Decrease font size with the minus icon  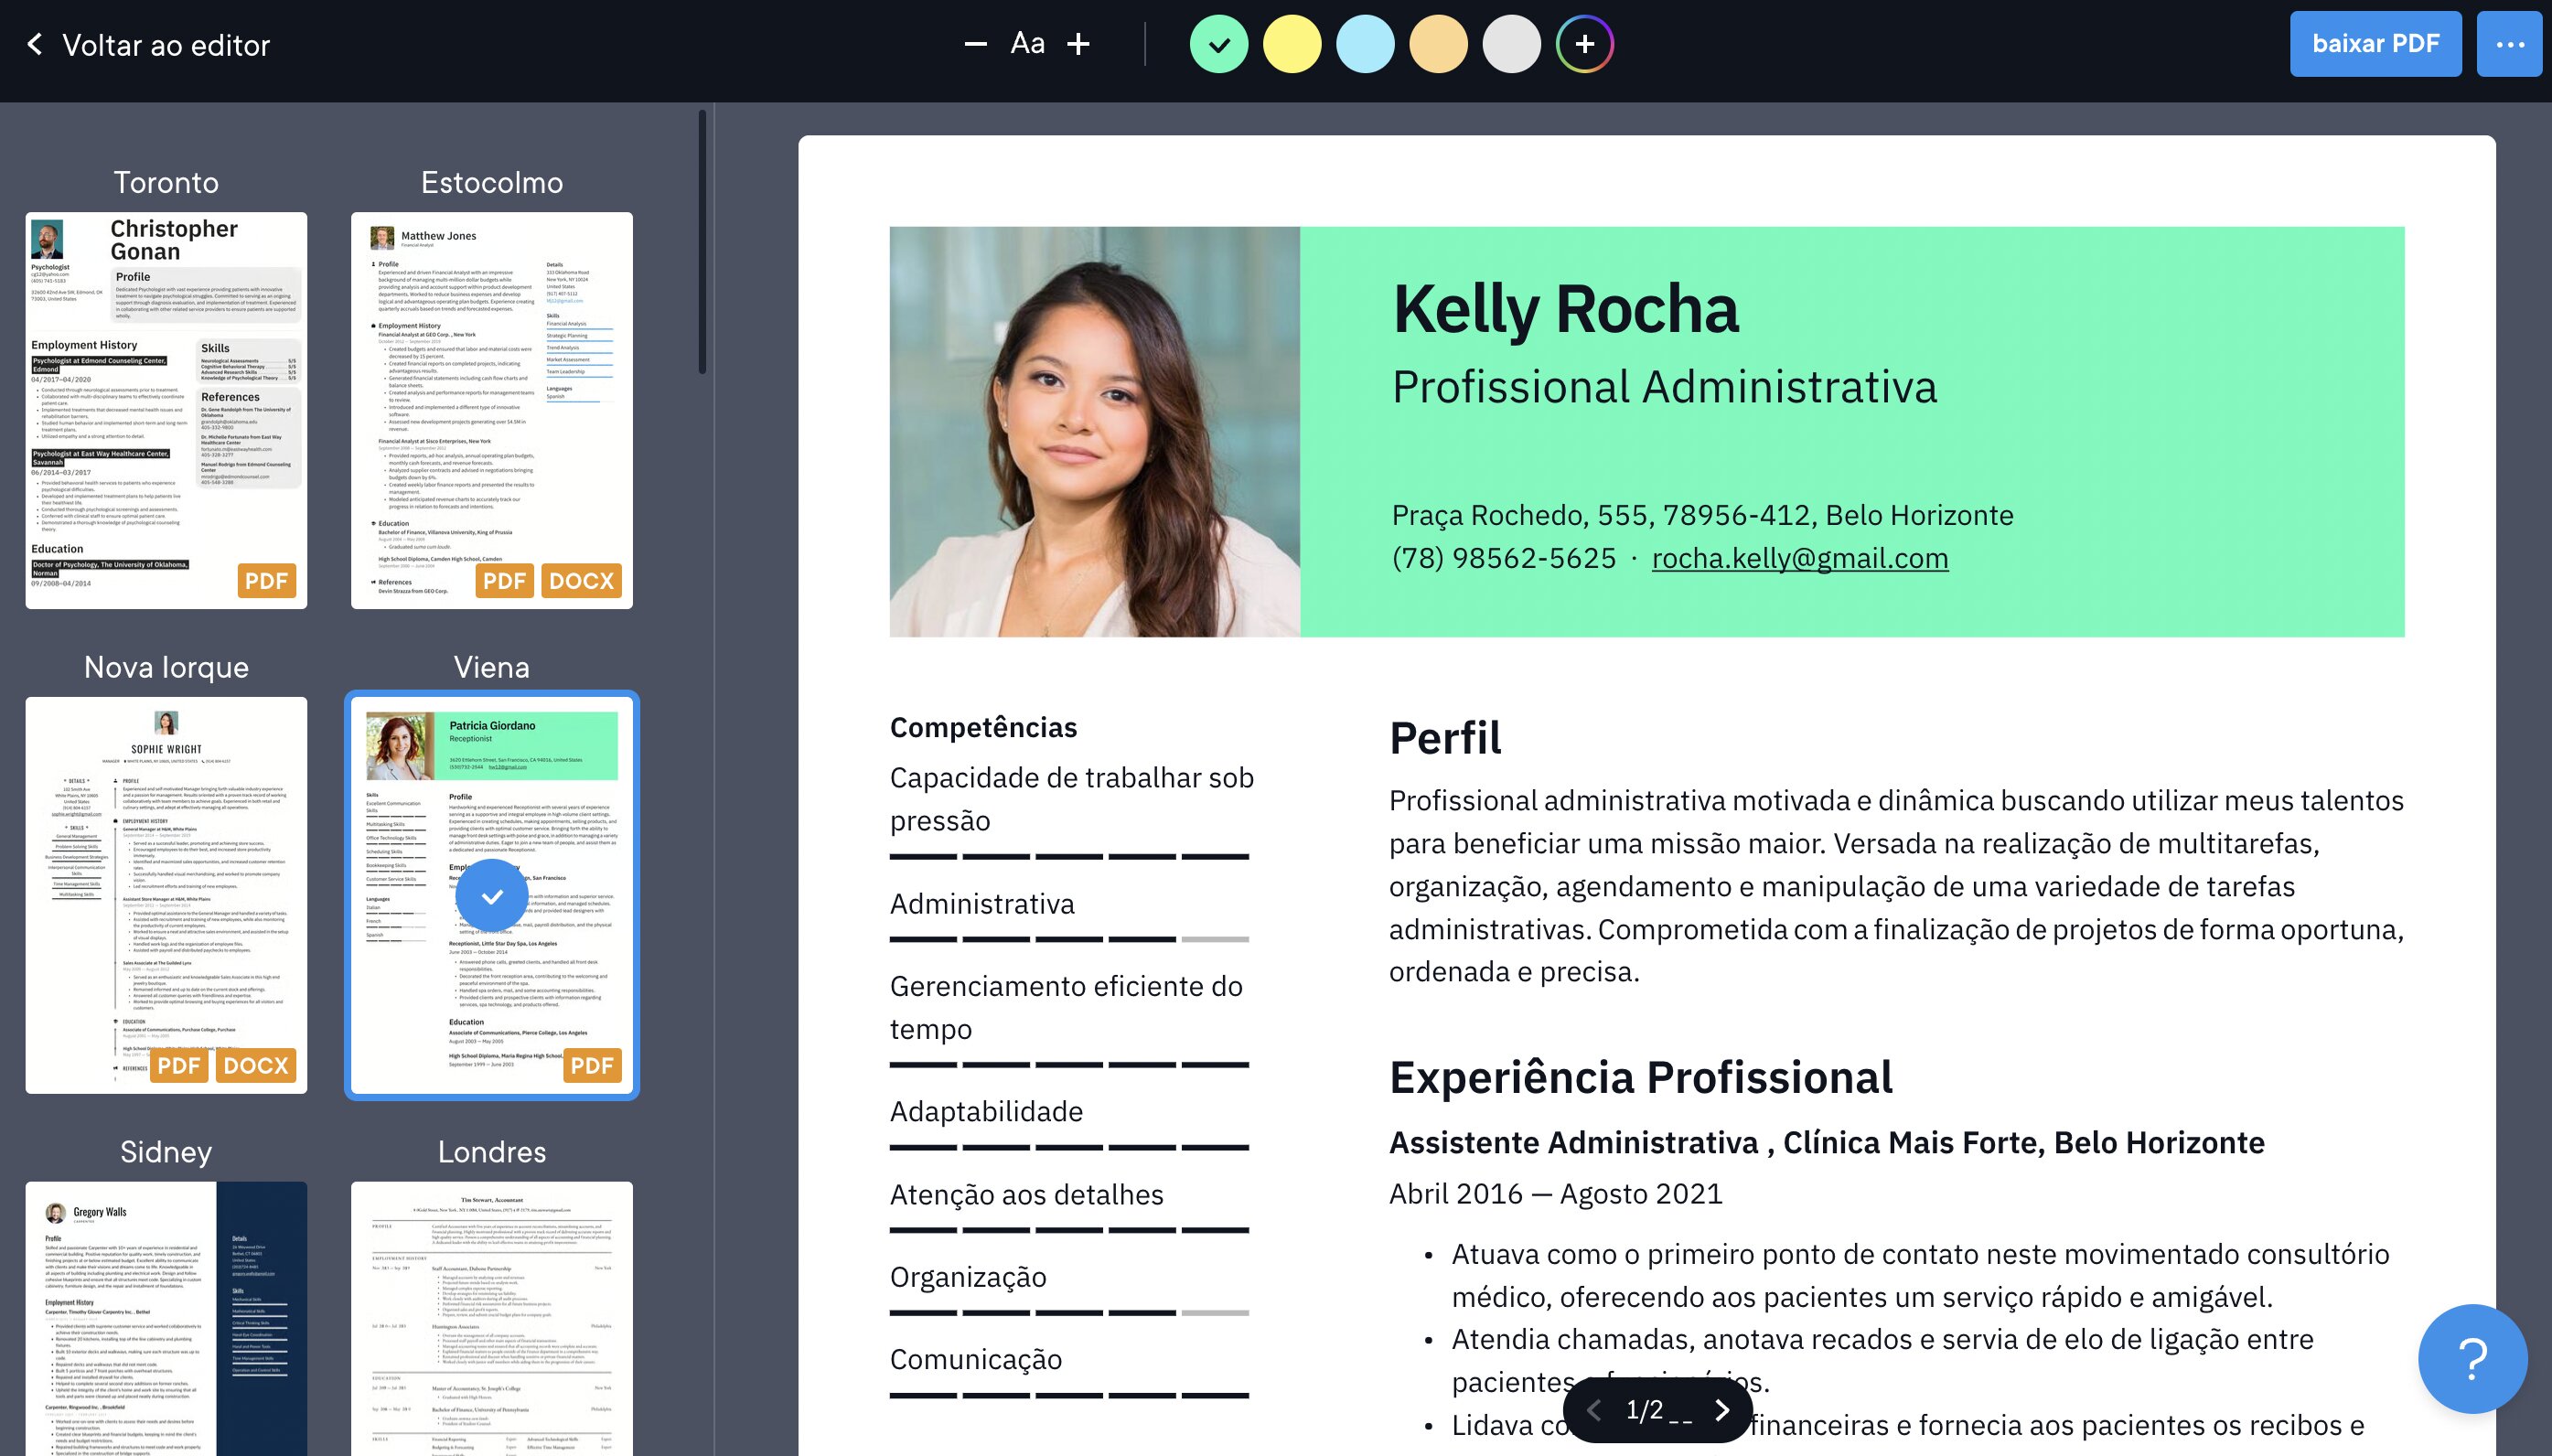point(975,44)
